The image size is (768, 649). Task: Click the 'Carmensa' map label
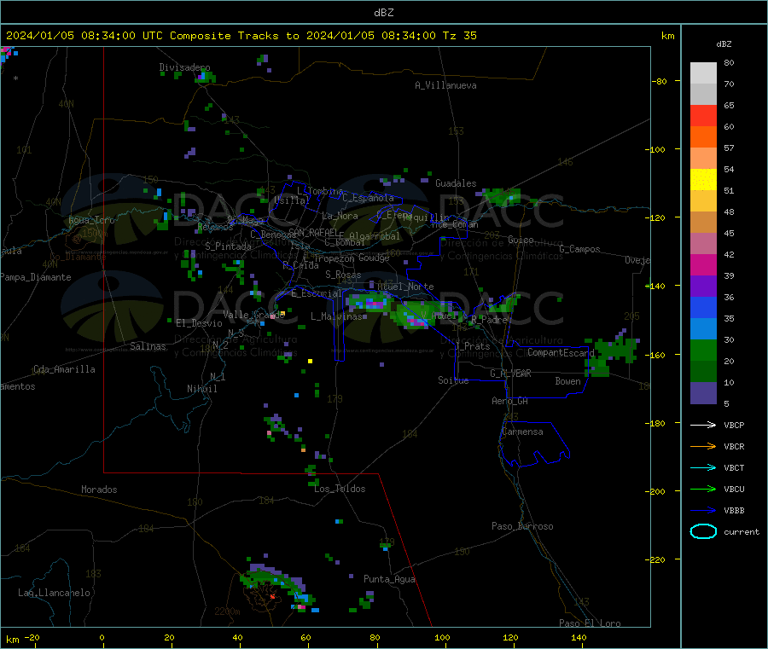[522, 432]
